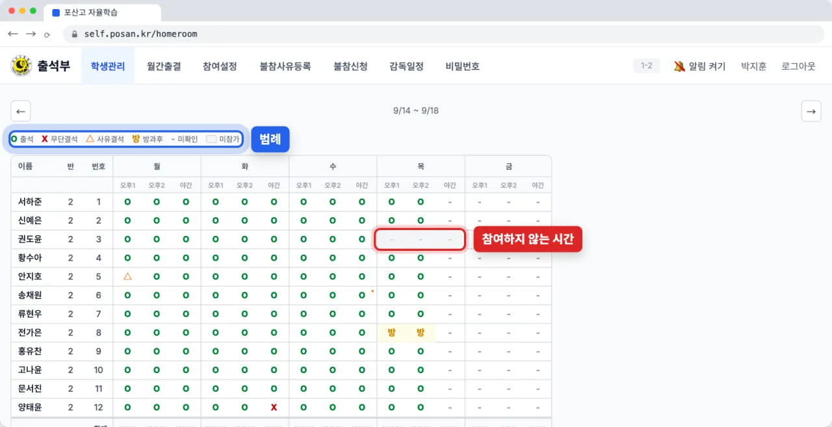Click student name 고나윤
The width and height of the screenshot is (832, 427).
[30, 370]
